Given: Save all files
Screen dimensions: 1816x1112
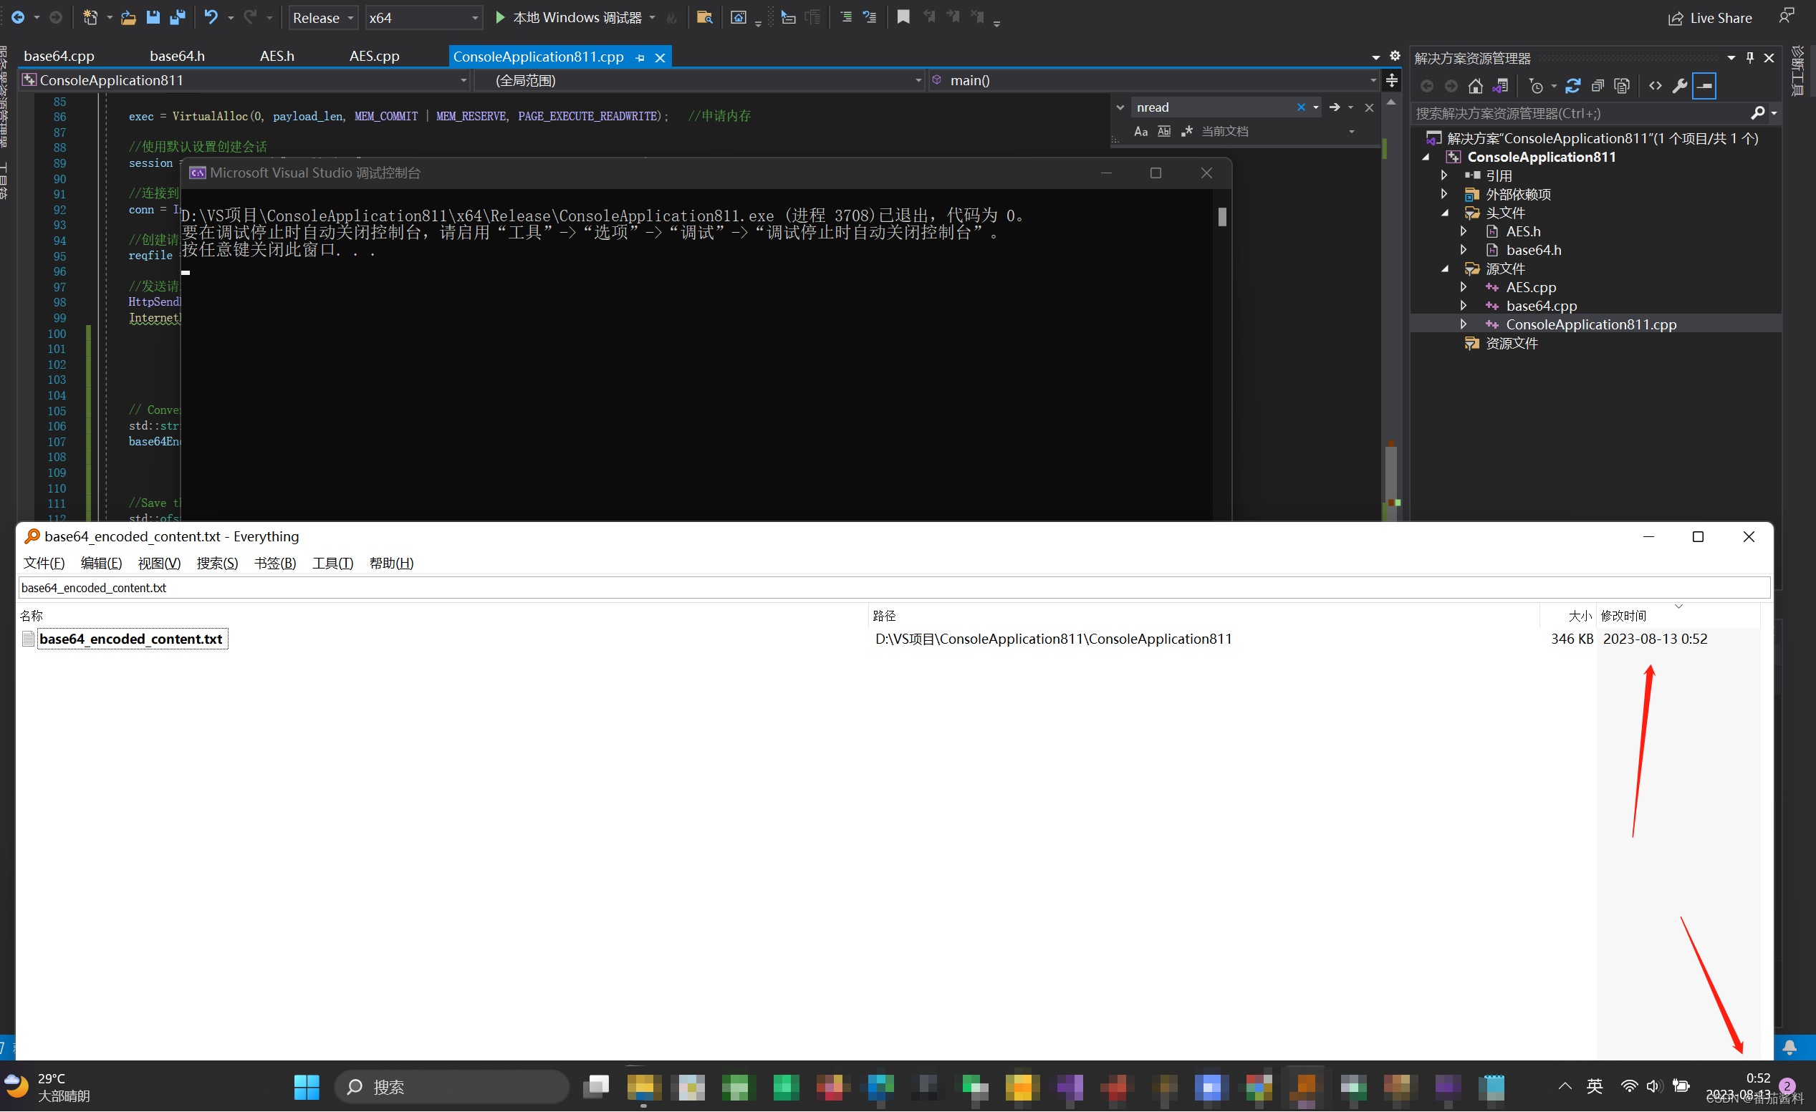Looking at the screenshot, I should (x=177, y=17).
